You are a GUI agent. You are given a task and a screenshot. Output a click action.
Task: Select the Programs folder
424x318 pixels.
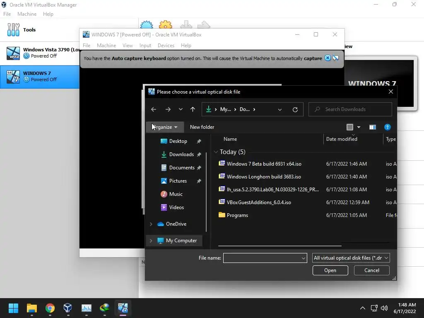click(237, 215)
